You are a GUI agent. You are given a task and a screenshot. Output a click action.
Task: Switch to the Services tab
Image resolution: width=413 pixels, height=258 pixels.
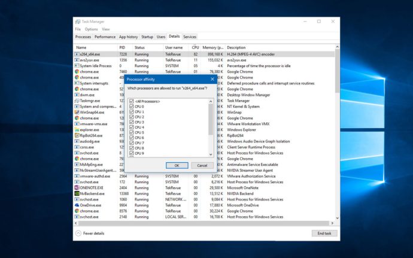point(190,37)
